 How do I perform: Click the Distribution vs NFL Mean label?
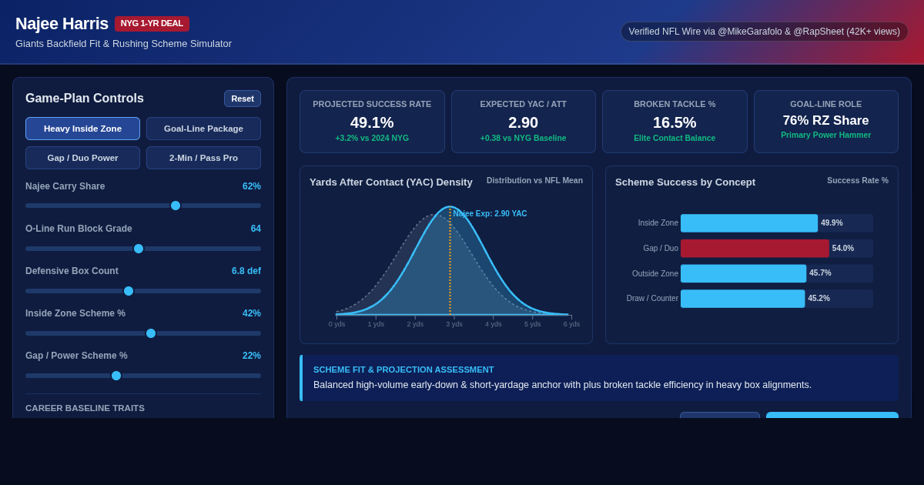click(x=534, y=181)
